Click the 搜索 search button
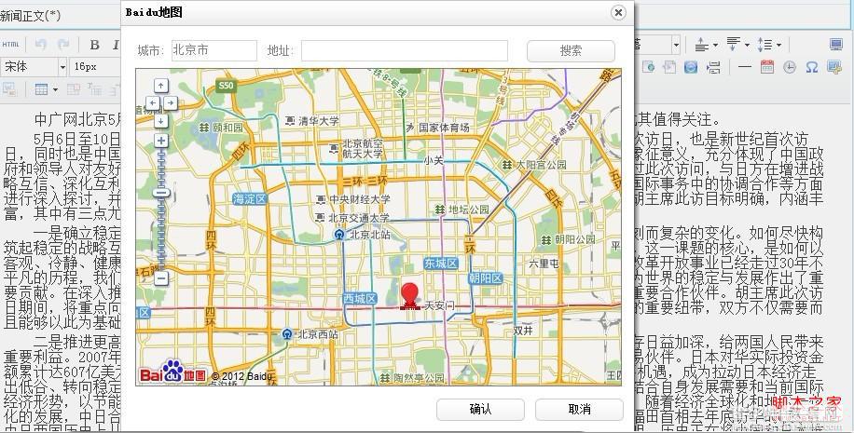854x433 pixels. coord(571,50)
